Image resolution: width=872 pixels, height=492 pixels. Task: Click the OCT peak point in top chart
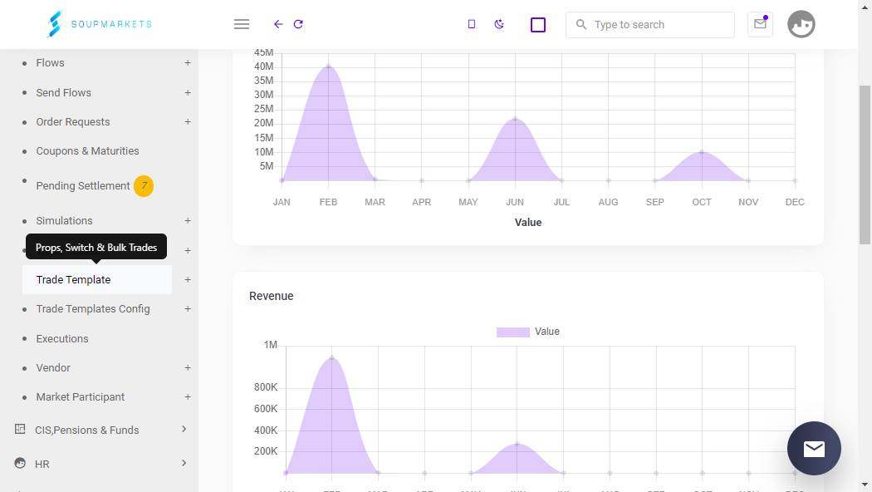tap(702, 152)
